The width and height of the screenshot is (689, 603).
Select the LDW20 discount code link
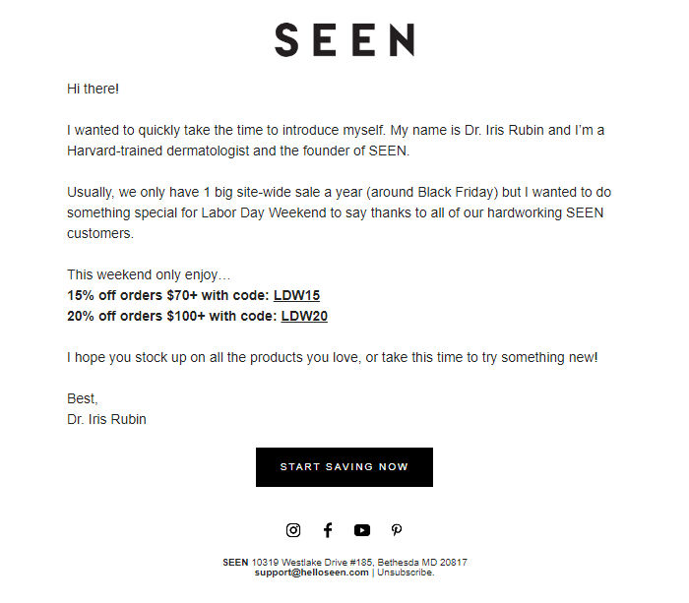click(304, 316)
